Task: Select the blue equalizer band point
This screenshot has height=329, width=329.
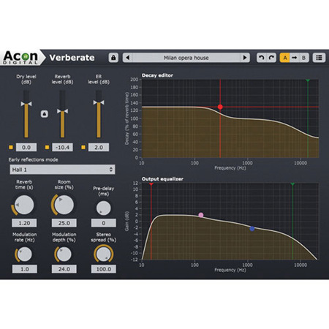Action: coord(252,229)
